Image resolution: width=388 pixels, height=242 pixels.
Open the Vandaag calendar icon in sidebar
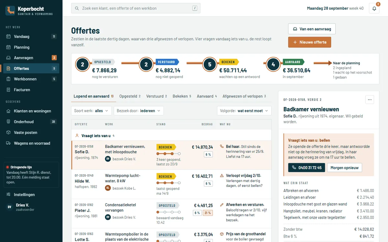(8, 36)
